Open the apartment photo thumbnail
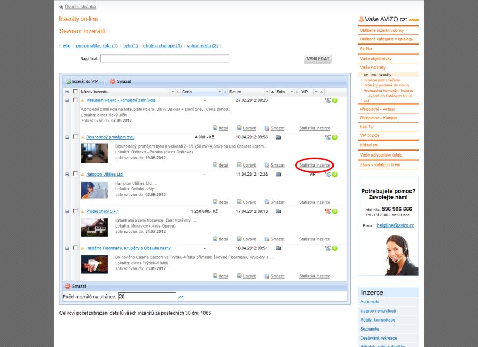Screen dimensions: 478x347 95,153
